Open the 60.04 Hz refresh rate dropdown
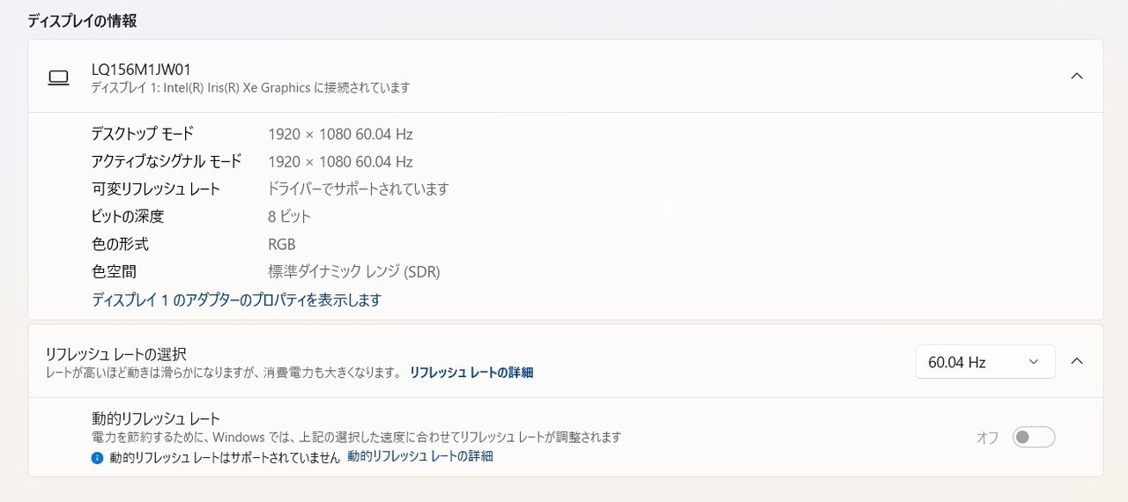The width and height of the screenshot is (1128, 502). pyautogui.click(x=984, y=362)
